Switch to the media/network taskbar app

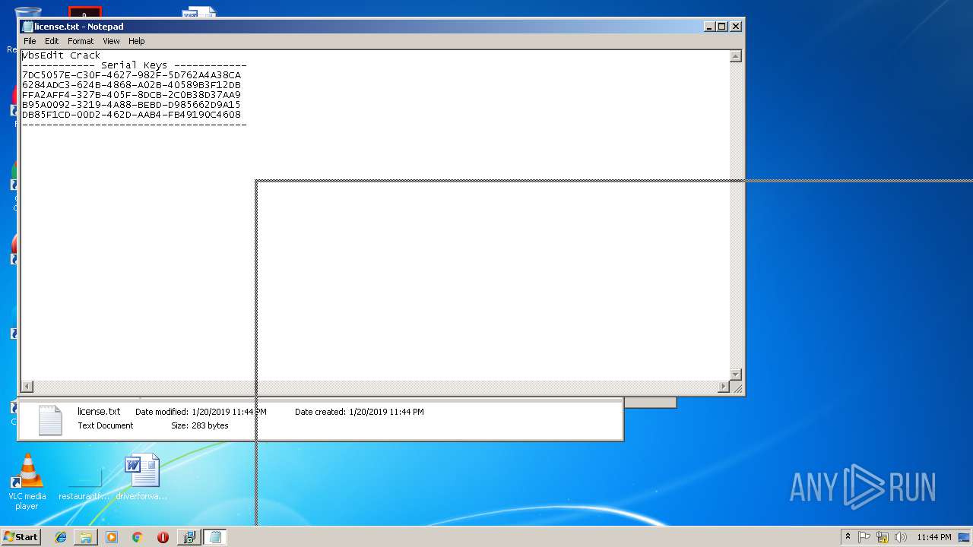[189, 537]
